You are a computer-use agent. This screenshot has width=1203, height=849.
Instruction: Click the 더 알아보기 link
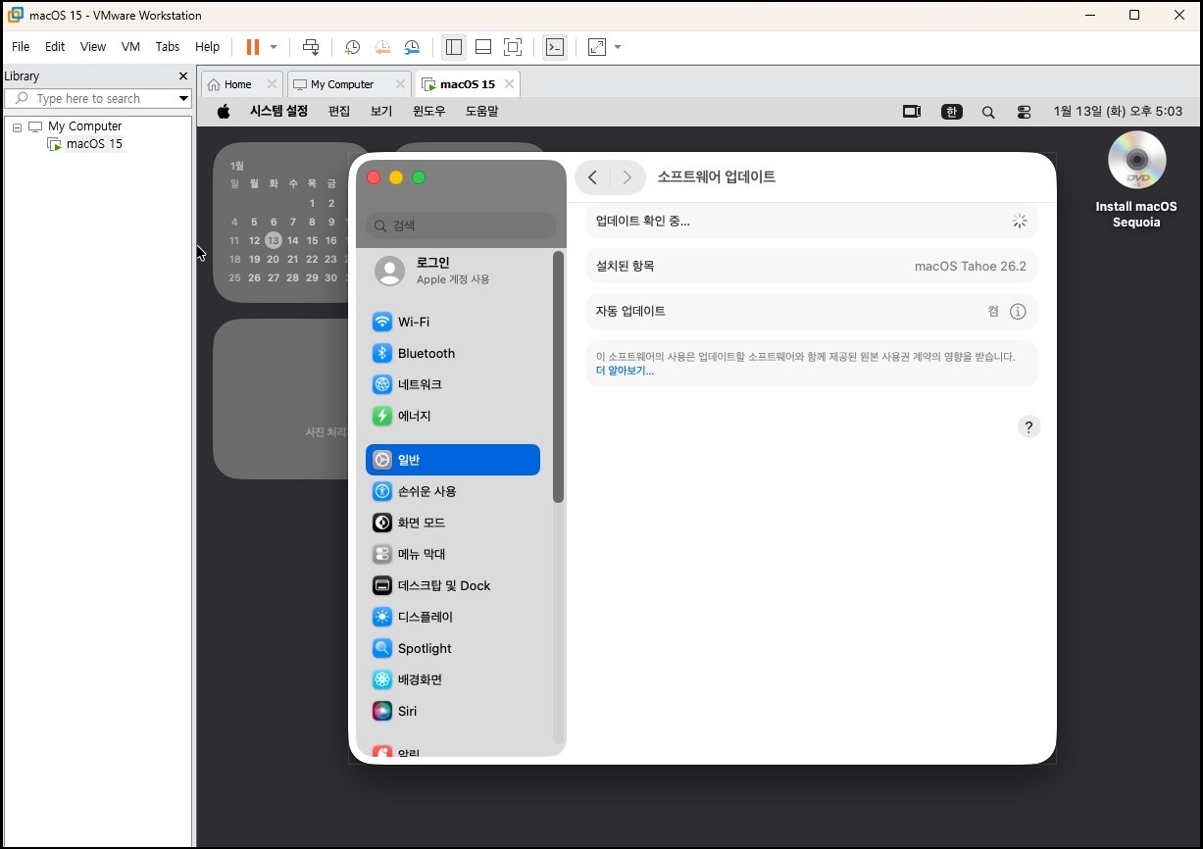(625, 371)
